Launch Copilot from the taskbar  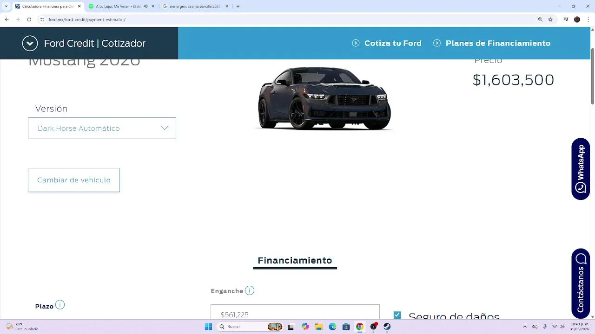[x=305, y=327]
